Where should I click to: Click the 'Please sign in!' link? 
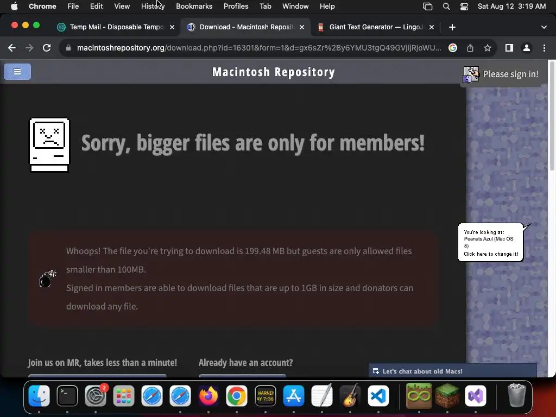[x=510, y=74]
